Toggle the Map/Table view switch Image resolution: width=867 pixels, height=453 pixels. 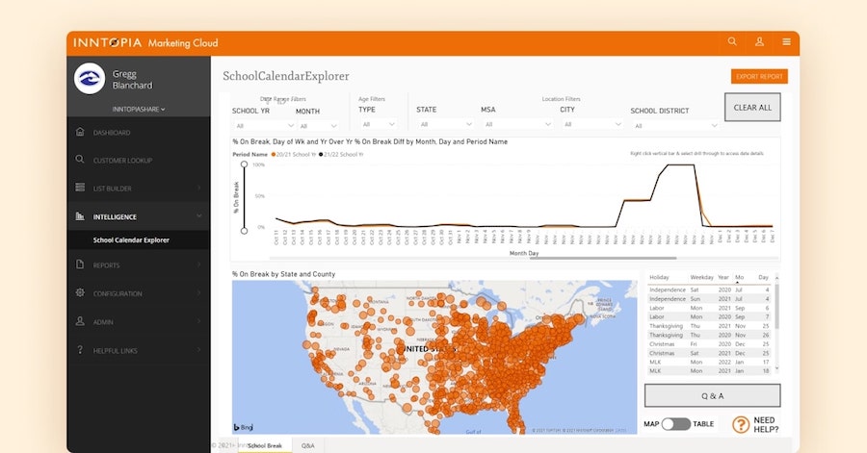[x=675, y=424]
